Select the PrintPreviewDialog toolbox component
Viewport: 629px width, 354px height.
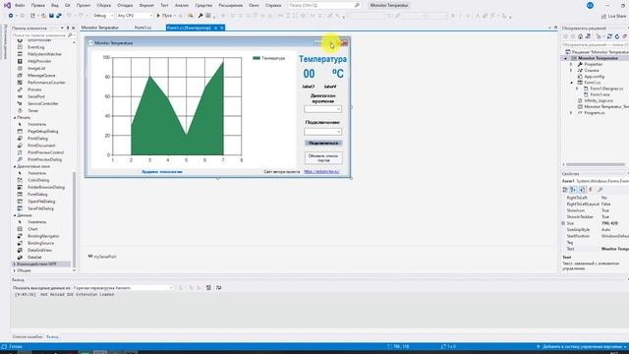(x=44, y=159)
